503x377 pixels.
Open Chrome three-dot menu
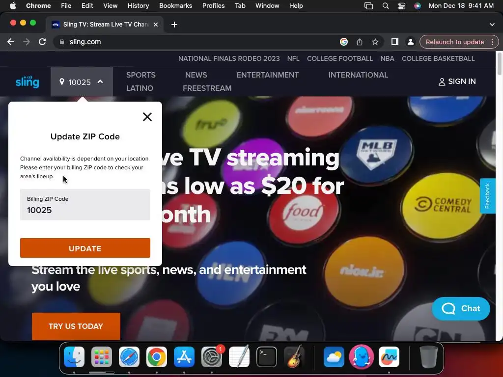(x=492, y=42)
